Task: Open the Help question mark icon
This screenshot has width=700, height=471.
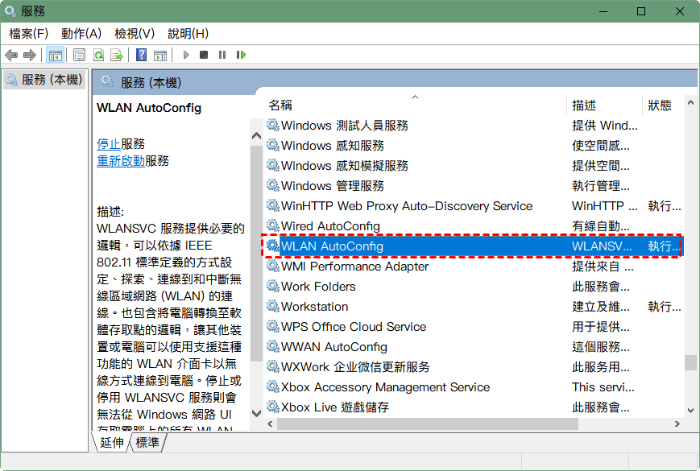Action: point(142,56)
